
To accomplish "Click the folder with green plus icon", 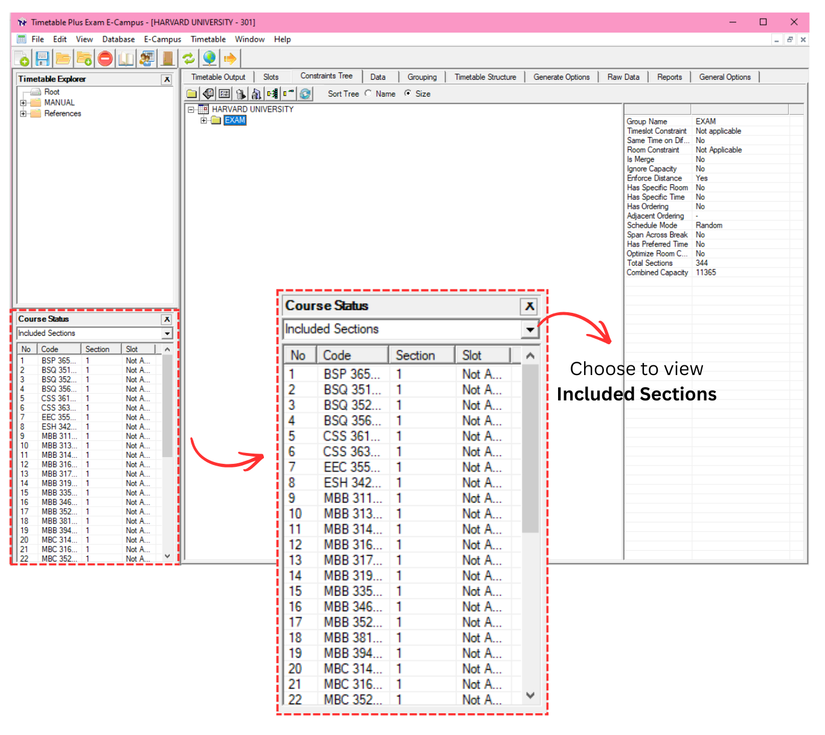I will [x=84, y=59].
